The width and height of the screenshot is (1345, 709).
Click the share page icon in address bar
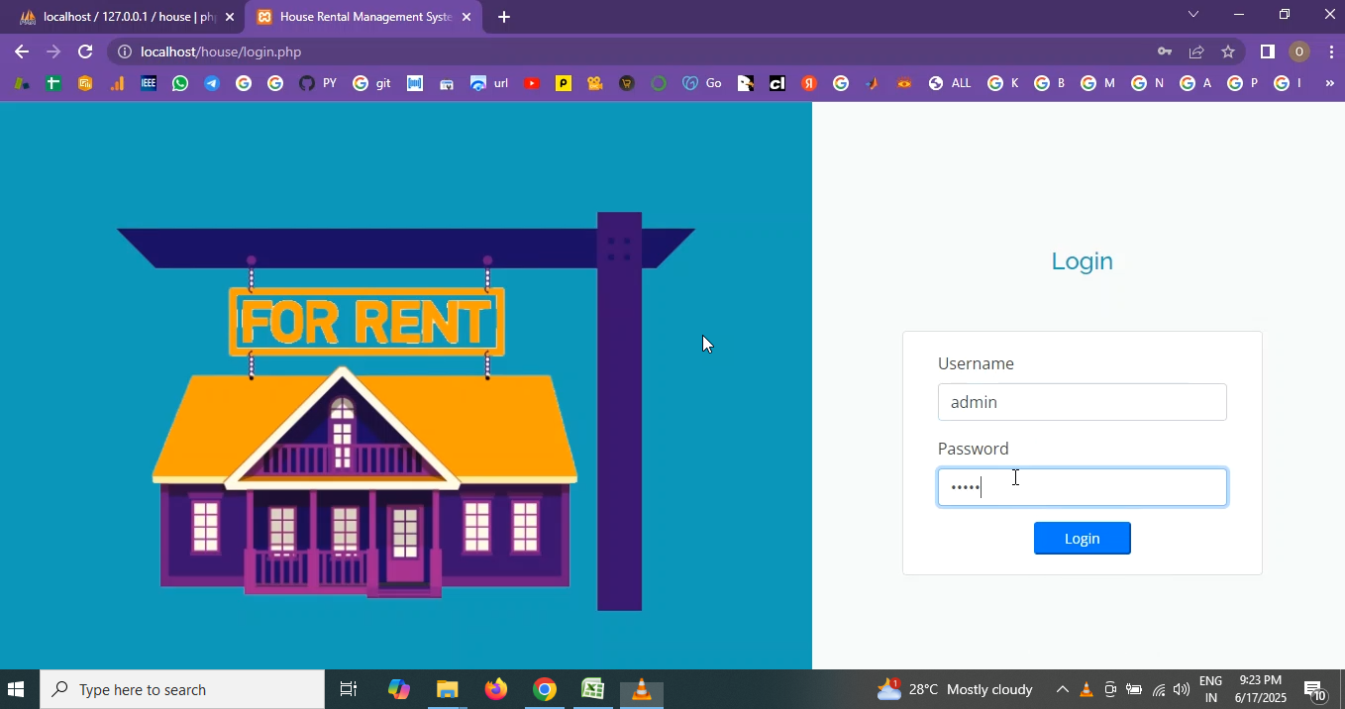pyautogui.click(x=1196, y=51)
